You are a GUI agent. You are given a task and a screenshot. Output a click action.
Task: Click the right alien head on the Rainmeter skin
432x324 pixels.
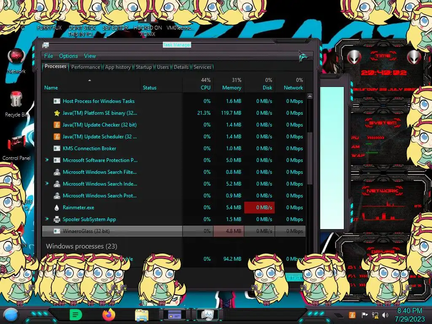[x=414, y=57]
